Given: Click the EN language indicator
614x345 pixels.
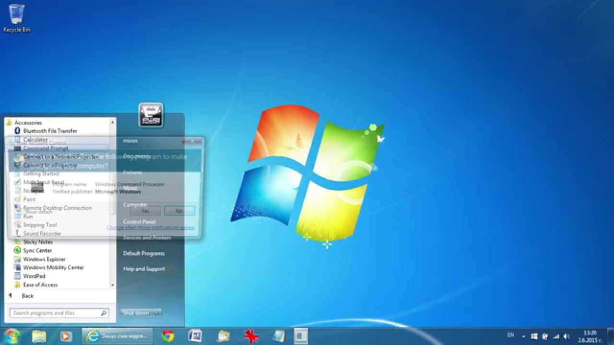Looking at the screenshot, I should 511,335.
